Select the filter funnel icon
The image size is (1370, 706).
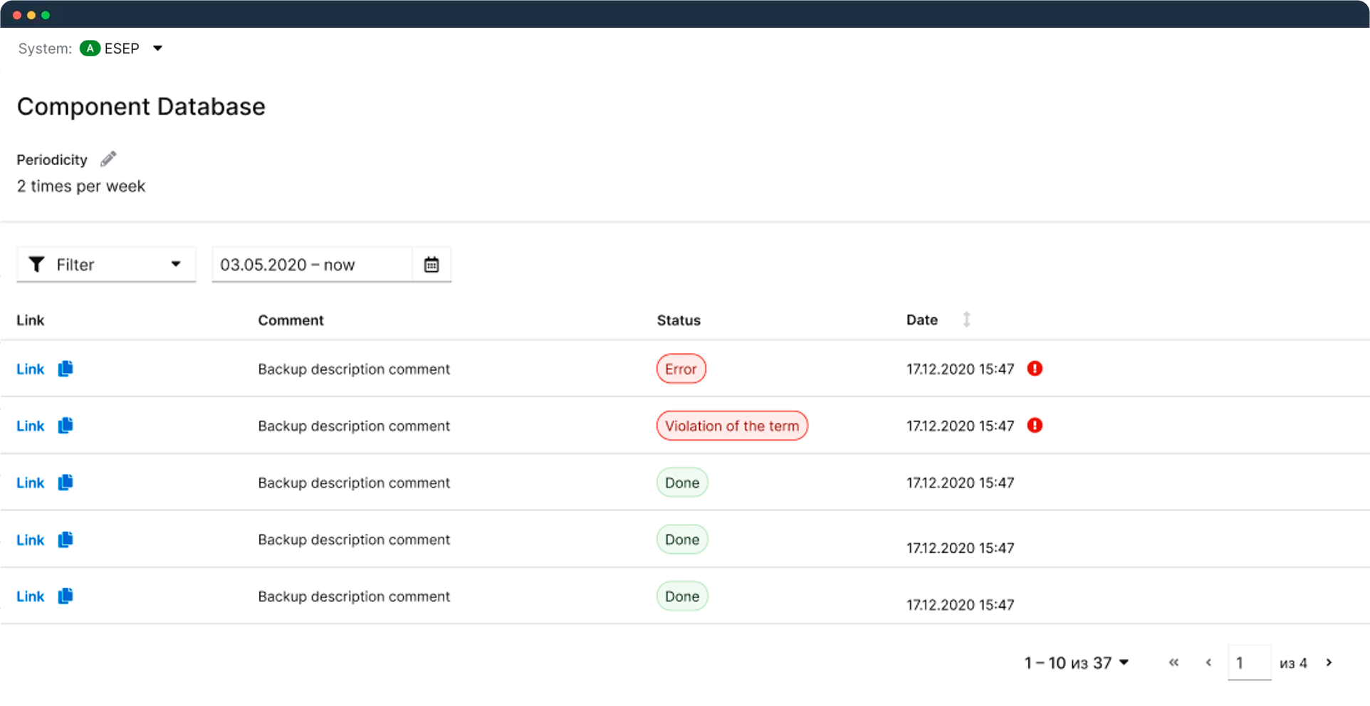36,264
